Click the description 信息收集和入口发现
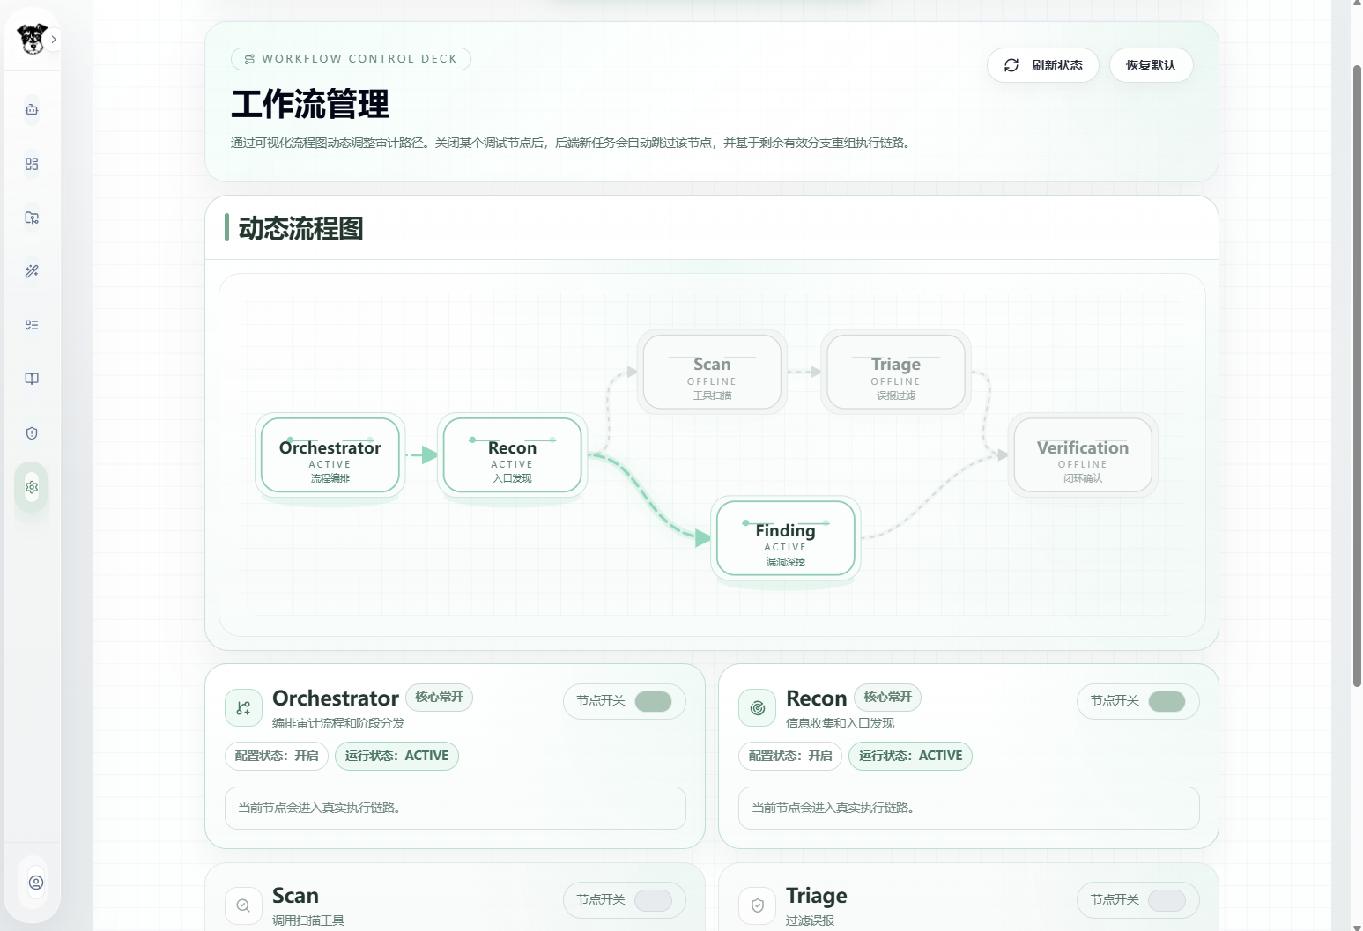1363x931 pixels. pos(840,723)
